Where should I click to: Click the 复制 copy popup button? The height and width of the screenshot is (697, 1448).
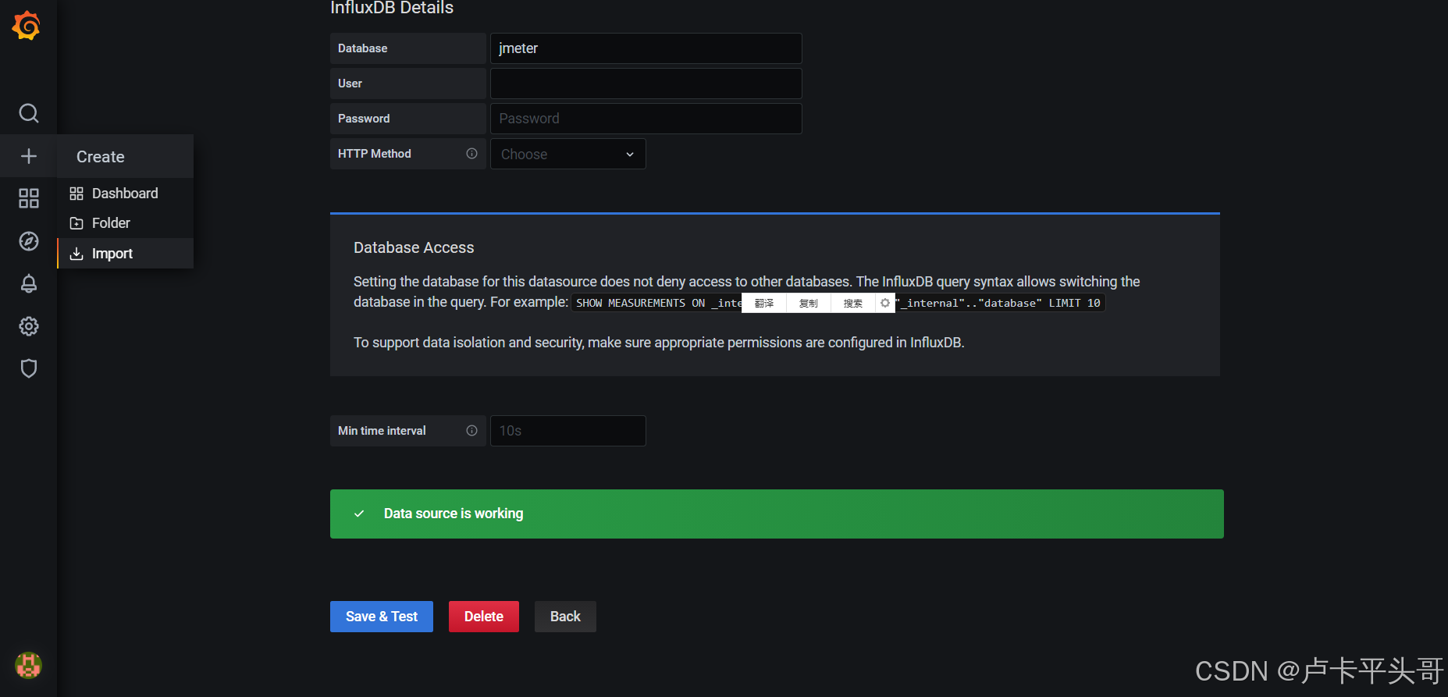pyautogui.click(x=808, y=303)
